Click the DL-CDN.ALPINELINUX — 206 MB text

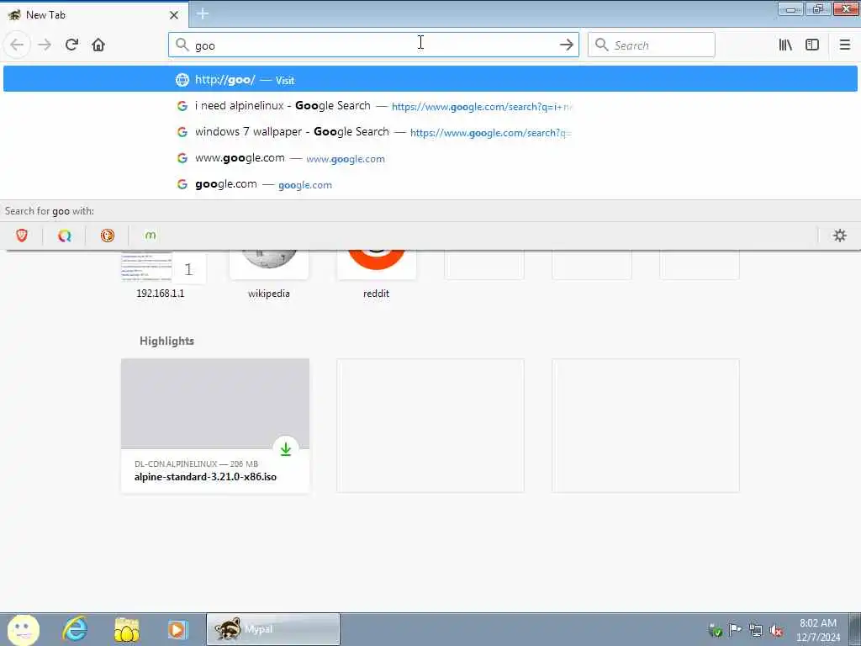pyautogui.click(x=196, y=463)
